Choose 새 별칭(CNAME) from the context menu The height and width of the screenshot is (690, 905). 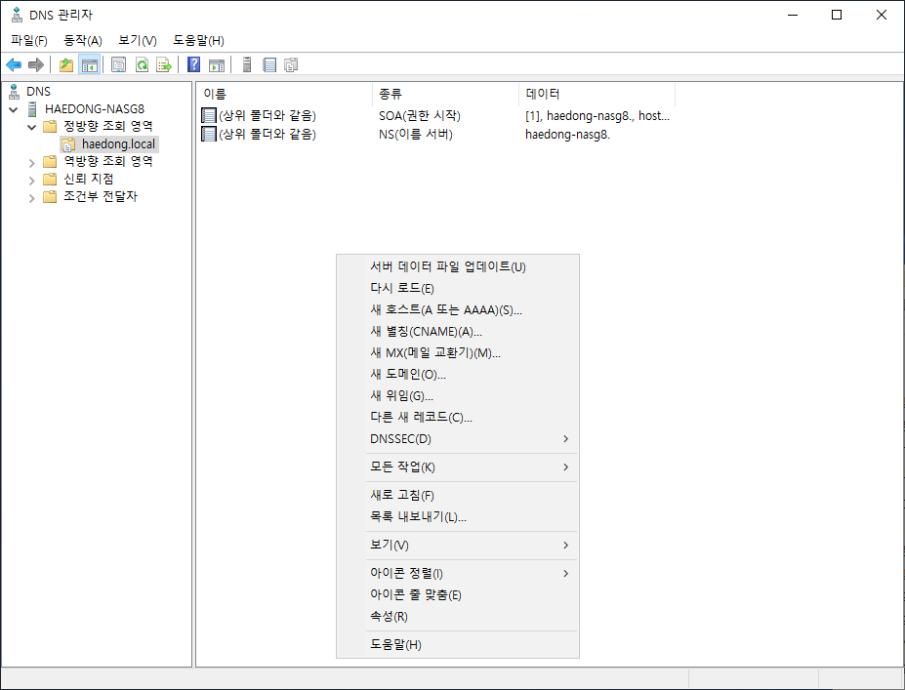(x=458, y=332)
